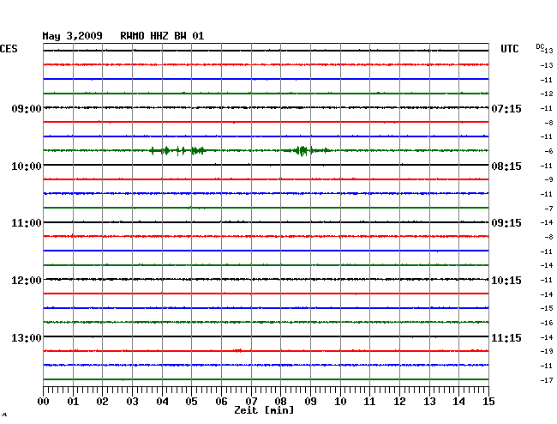The width and height of the screenshot is (557, 424).
Task: Select the DC offset value "-15"
Action: (547, 308)
